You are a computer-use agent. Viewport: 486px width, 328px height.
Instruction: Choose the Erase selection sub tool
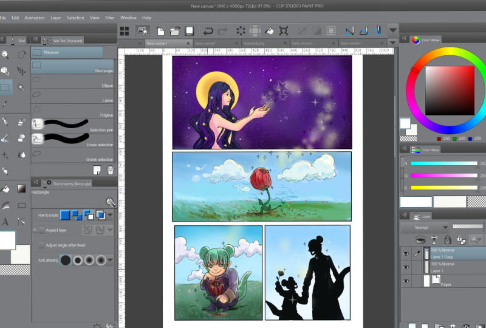(x=72, y=140)
